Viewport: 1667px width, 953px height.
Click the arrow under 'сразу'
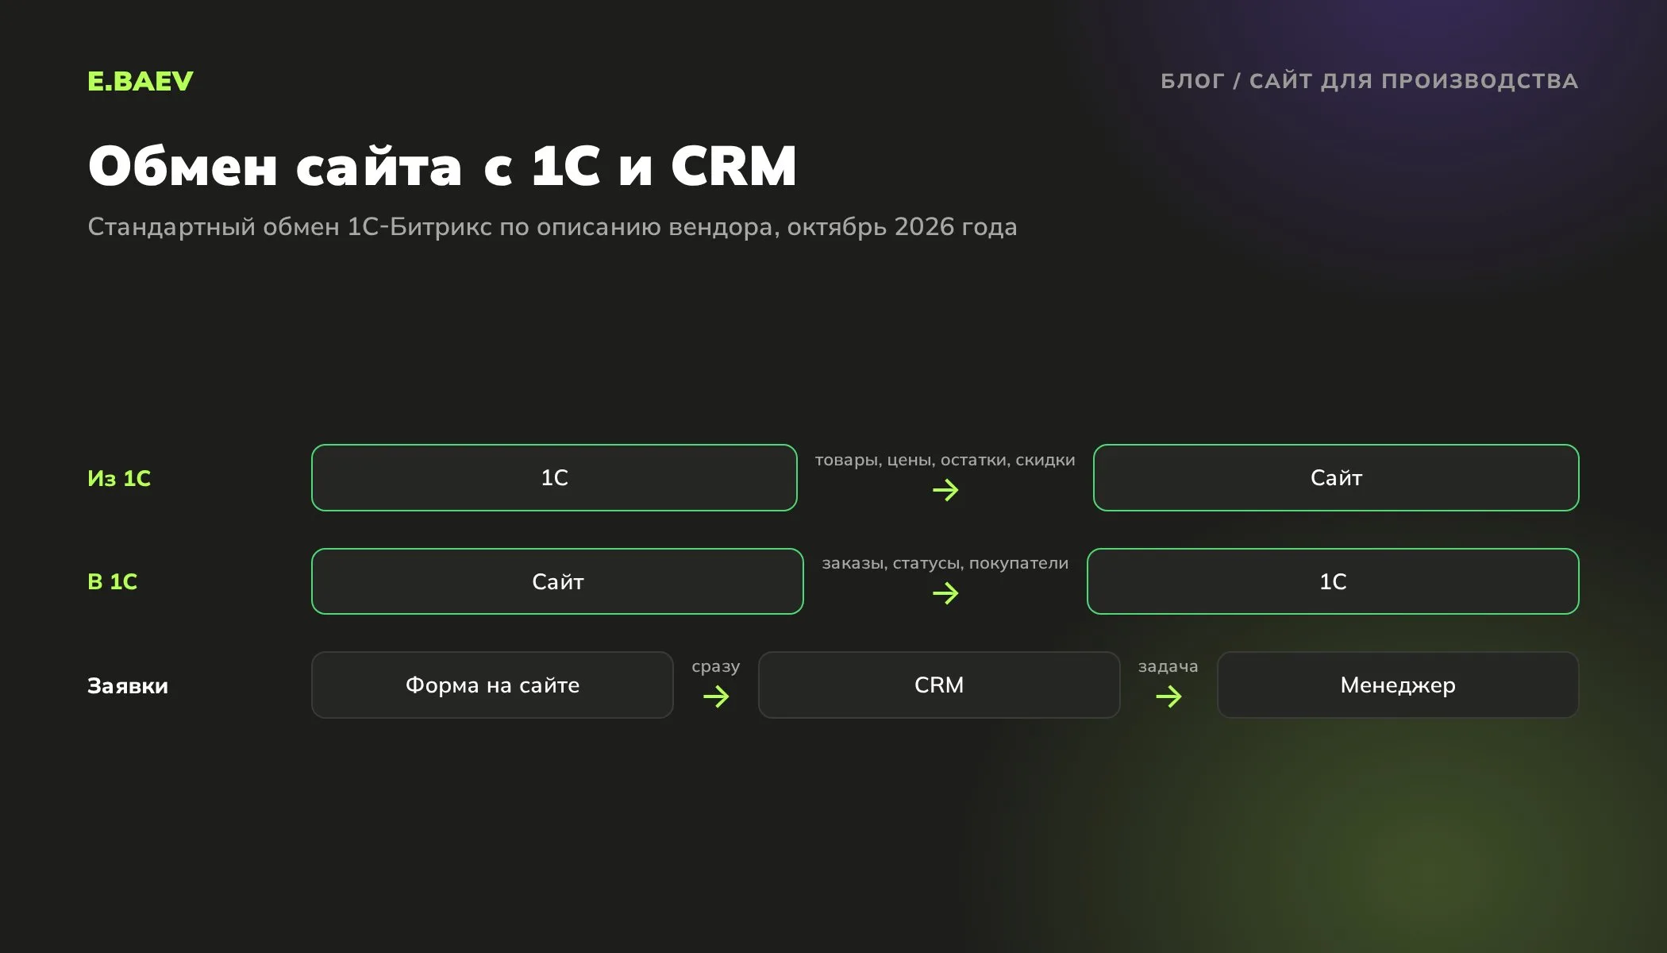[x=716, y=696]
